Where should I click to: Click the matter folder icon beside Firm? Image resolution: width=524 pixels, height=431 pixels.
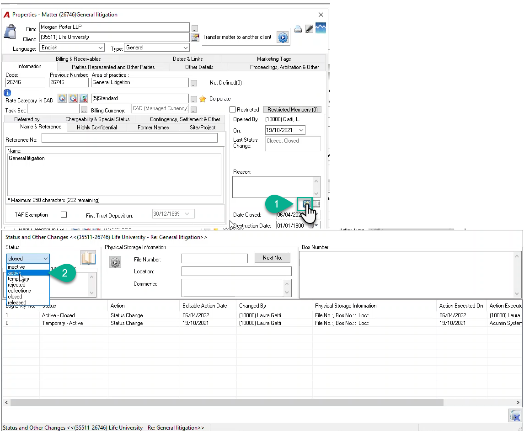point(11,32)
